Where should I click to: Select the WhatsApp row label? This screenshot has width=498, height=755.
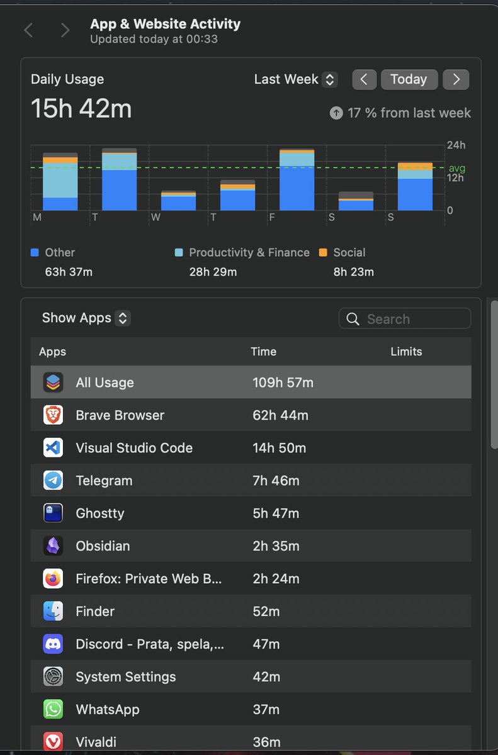click(x=107, y=710)
